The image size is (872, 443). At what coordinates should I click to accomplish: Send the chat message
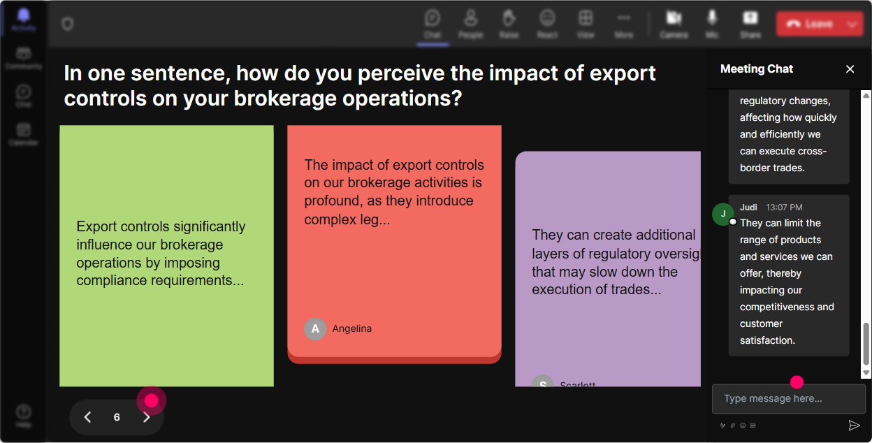854,426
